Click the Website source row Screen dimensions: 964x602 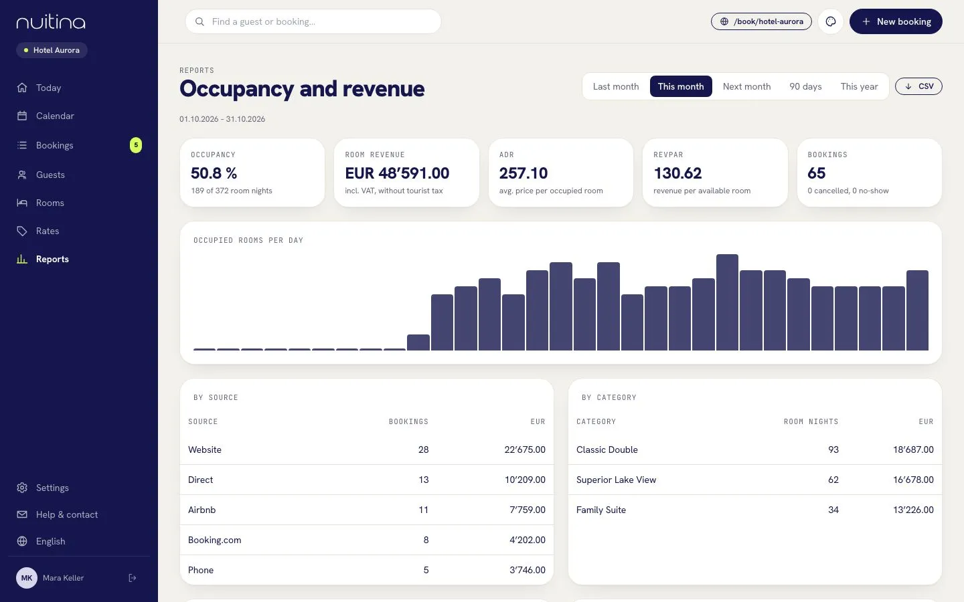pos(367,449)
